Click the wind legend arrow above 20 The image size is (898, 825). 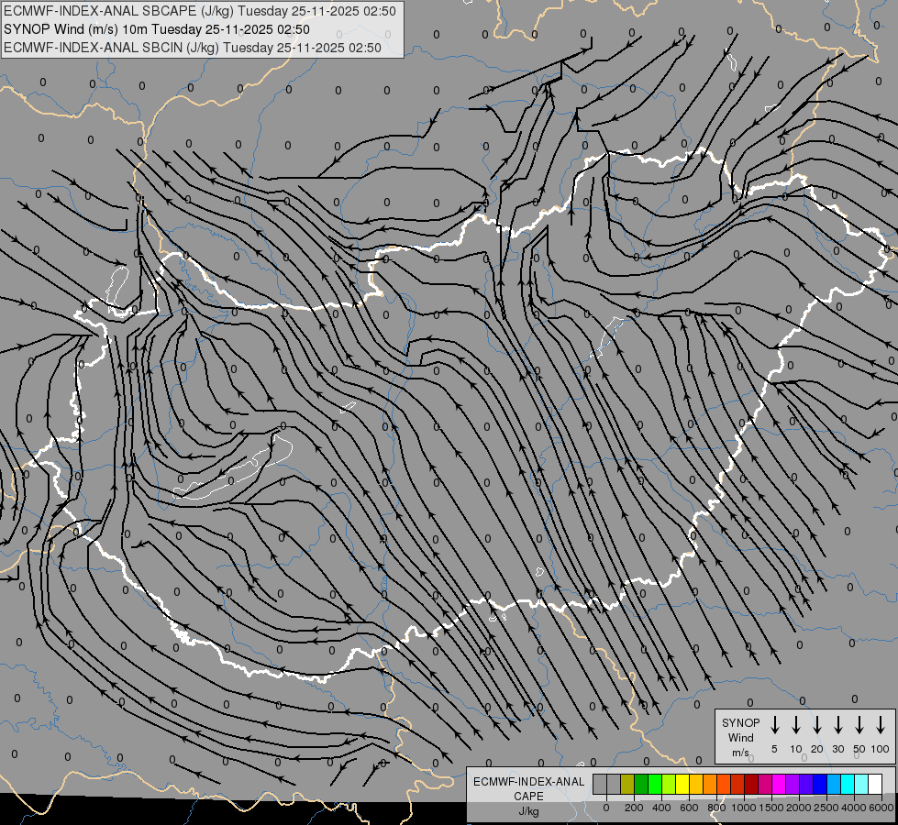817,725
